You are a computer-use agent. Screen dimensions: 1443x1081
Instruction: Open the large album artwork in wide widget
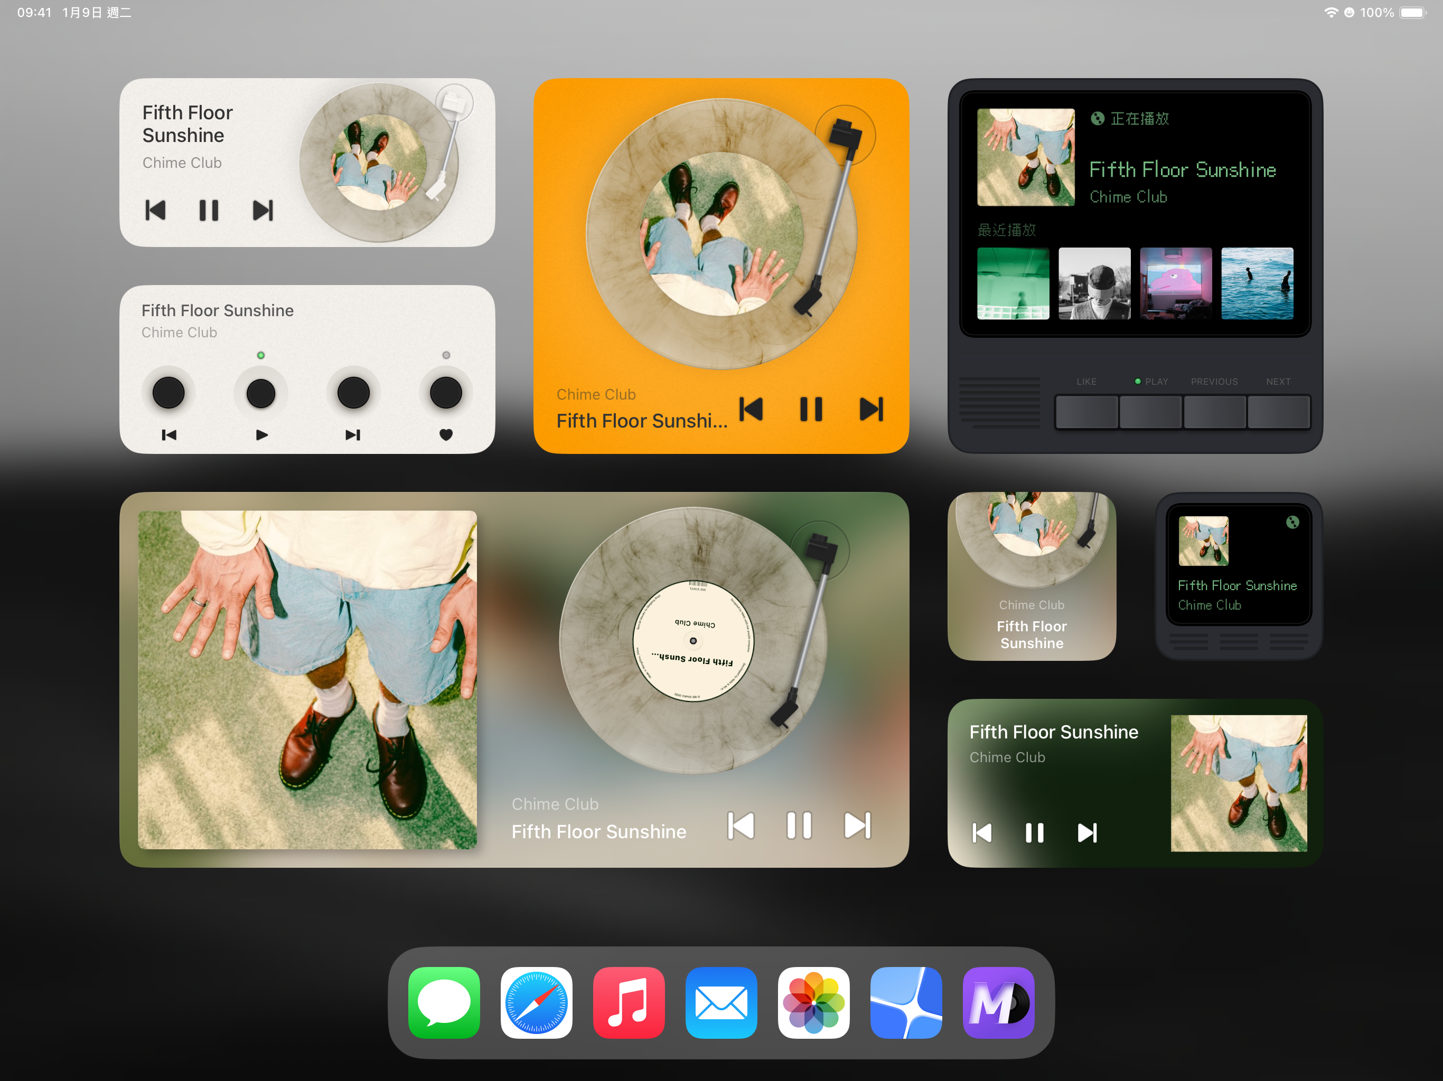307,679
